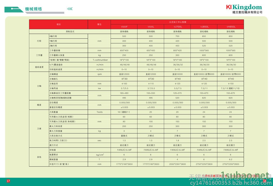Click the 700 X-axis travel value
The height and width of the screenshot is (186, 273).
pos(177,36)
